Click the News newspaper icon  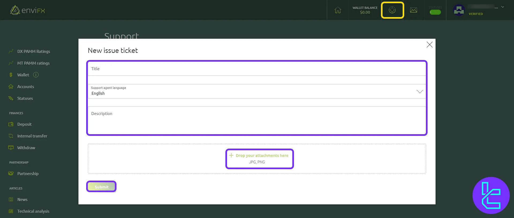(x=11, y=199)
